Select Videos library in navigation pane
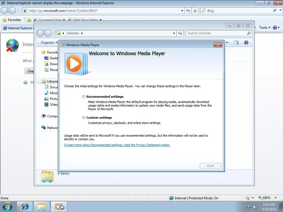Screen dimensions: 283x212 click(51, 104)
